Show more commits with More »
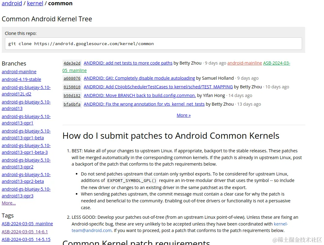324x245 pixels. click(x=184, y=115)
